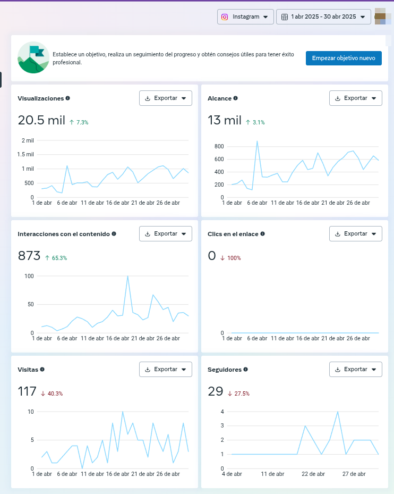Export the Seguidores chart data
The width and height of the screenshot is (394, 494).
tap(356, 370)
